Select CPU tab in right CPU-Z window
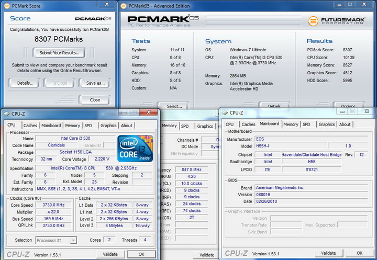 pyautogui.click(x=230, y=125)
